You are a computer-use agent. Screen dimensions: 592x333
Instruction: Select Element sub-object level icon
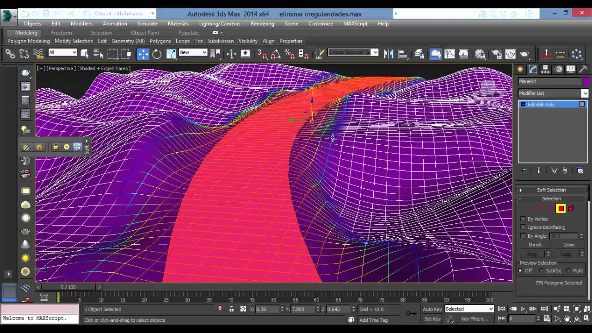tap(571, 209)
